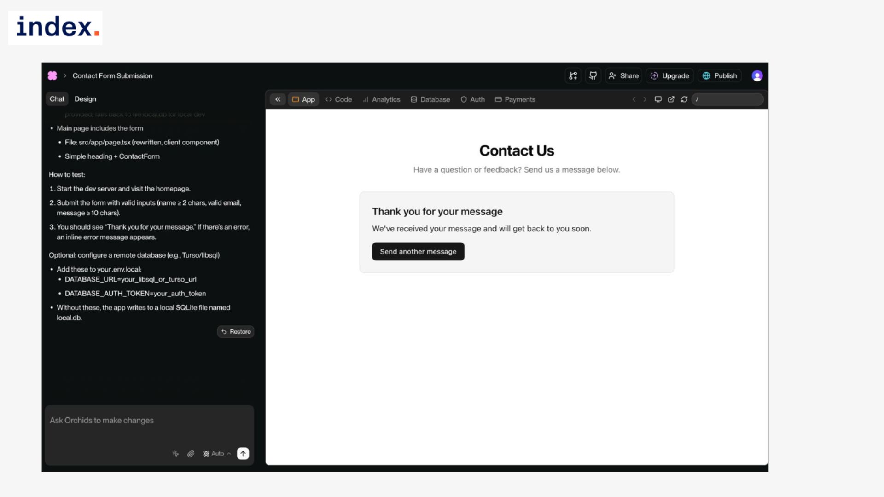The height and width of the screenshot is (497, 884).
Task: Click the Orchids pink flower logo
Action: pyautogui.click(x=52, y=76)
